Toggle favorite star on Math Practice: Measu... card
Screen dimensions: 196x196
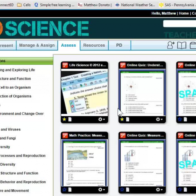click(64, 189)
